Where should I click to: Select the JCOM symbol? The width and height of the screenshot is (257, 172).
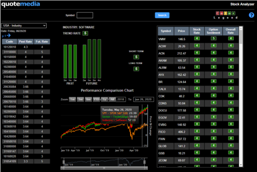coord(162,160)
